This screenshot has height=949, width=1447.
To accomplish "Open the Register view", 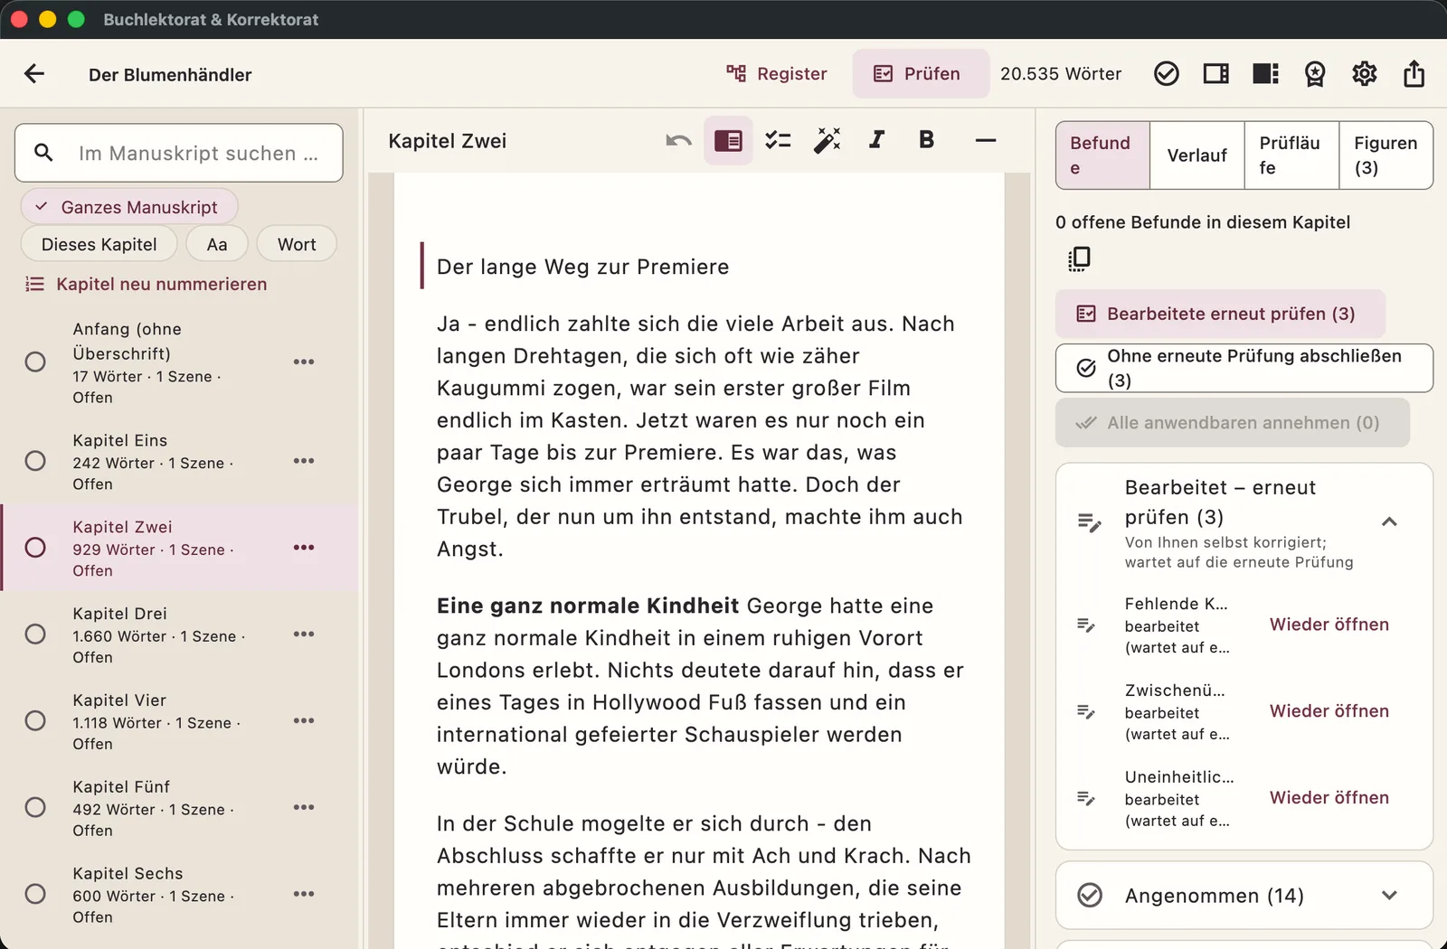I will click(x=777, y=74).
